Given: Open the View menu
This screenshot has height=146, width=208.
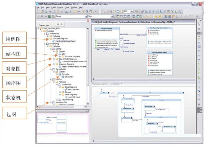Looking at the screenshot, I should coord(48,7).
